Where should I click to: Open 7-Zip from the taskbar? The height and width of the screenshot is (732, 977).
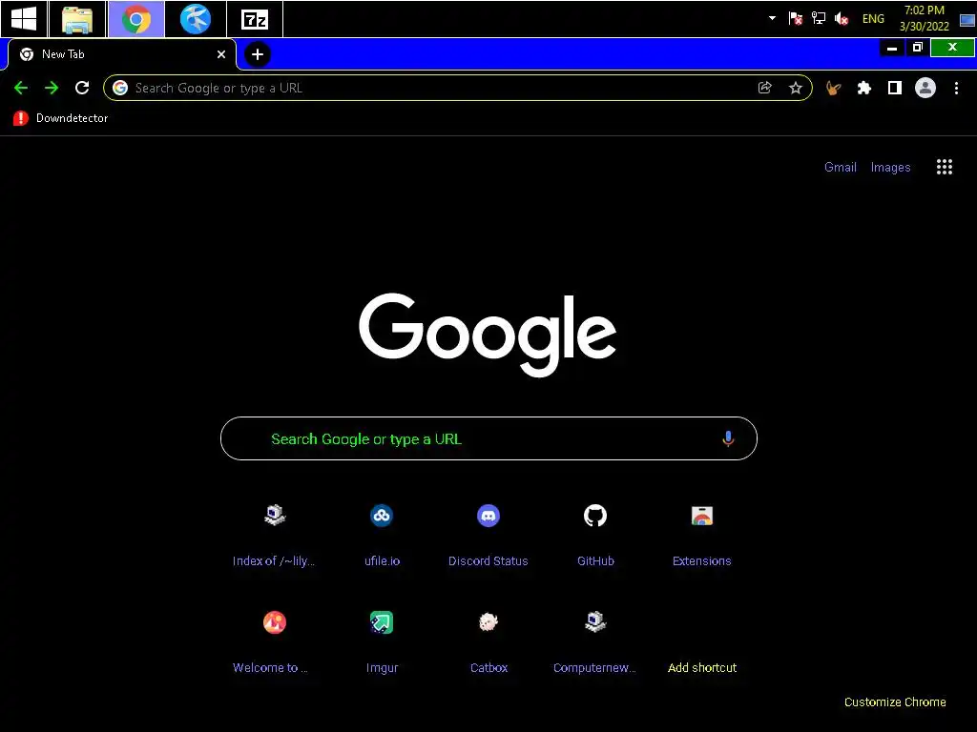click(x=254, y=19)
